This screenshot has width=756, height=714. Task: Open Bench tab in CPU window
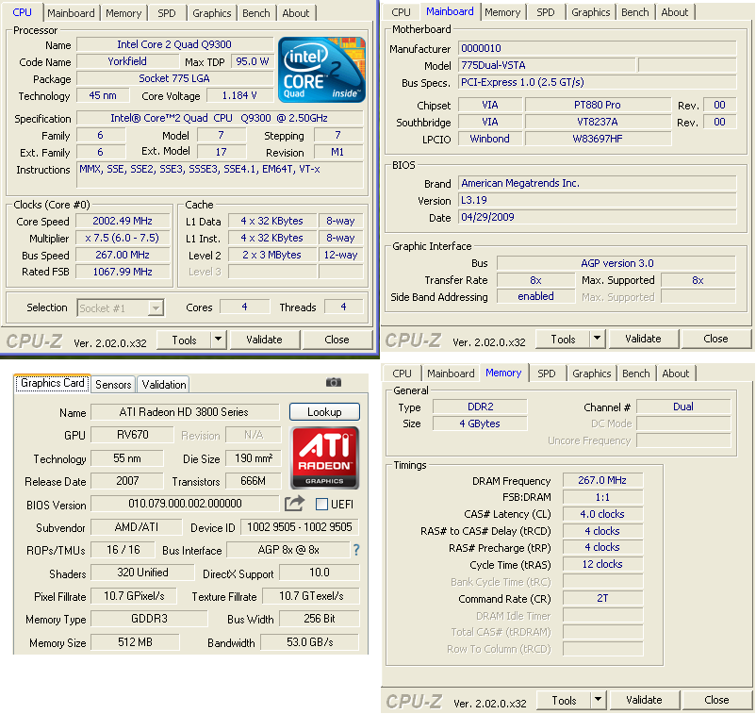click(256, 13)
